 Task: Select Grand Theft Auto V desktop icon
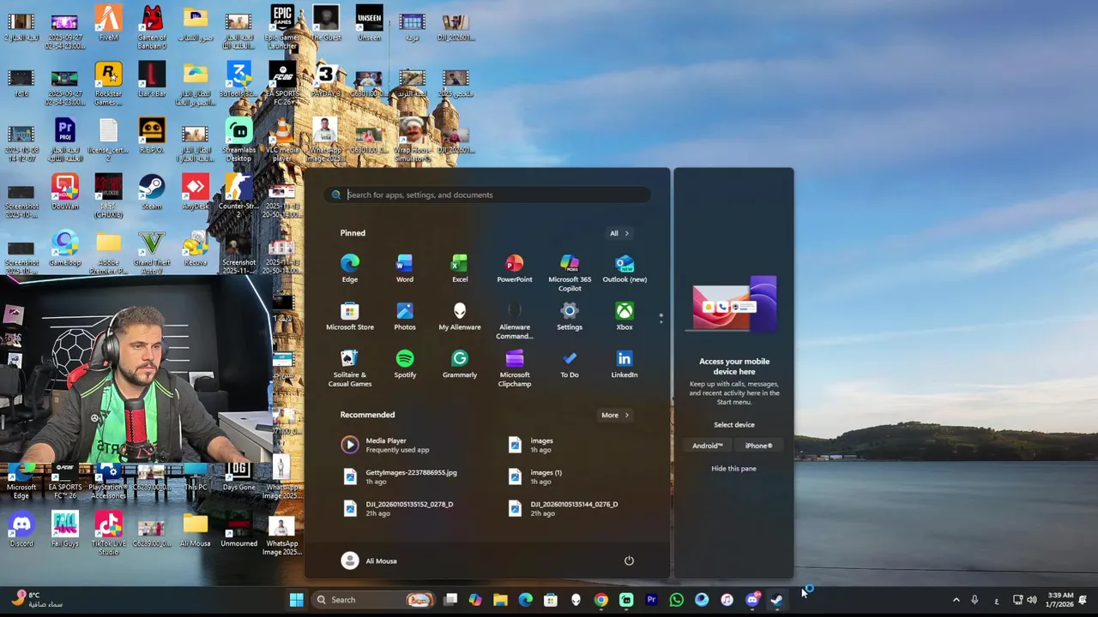(x=152, y=253)
